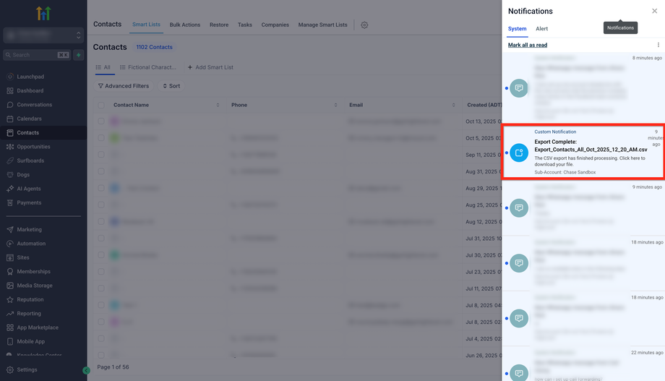Sort by Contact Name column arrows
Image resolution: width=665 pixels, height=381 pixels.
(218, 106)
